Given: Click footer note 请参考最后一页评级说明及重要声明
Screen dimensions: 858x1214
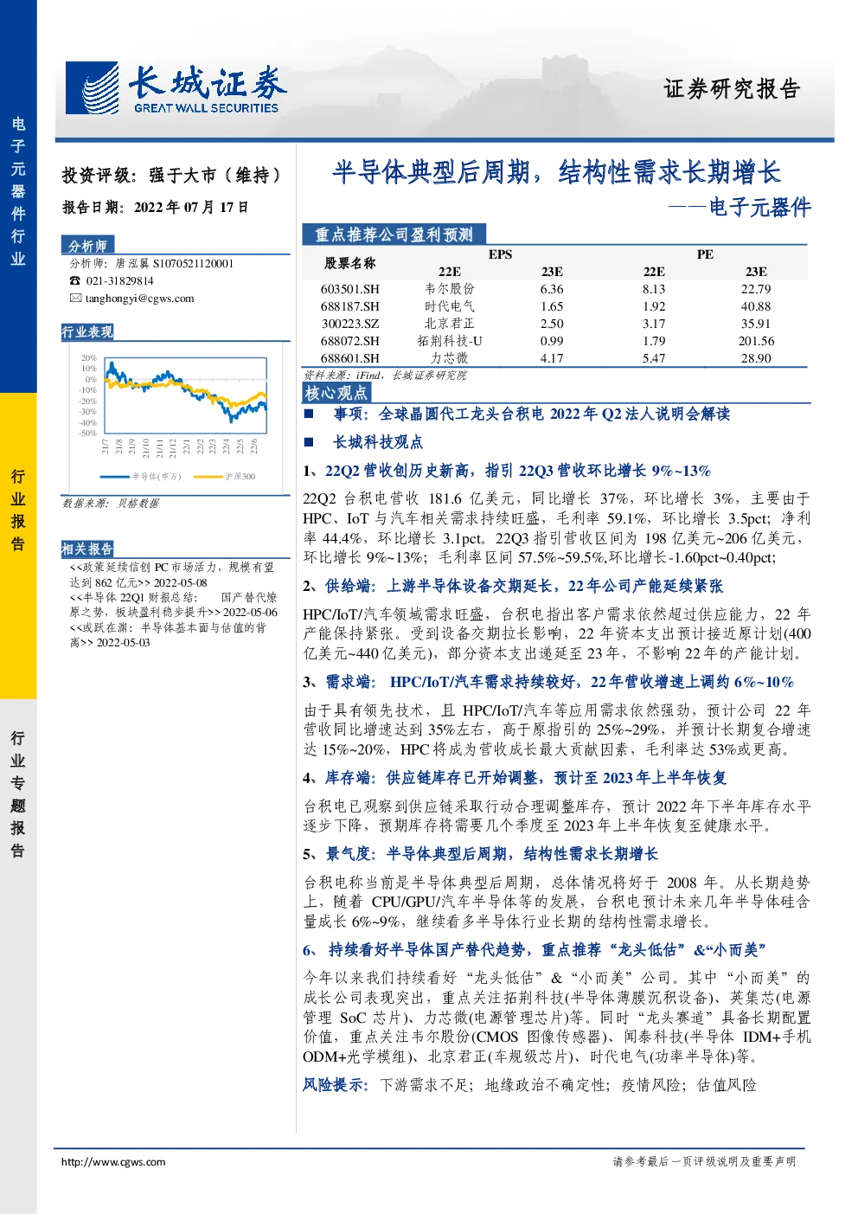Looking at the screenshot, I should [704, 1162].
